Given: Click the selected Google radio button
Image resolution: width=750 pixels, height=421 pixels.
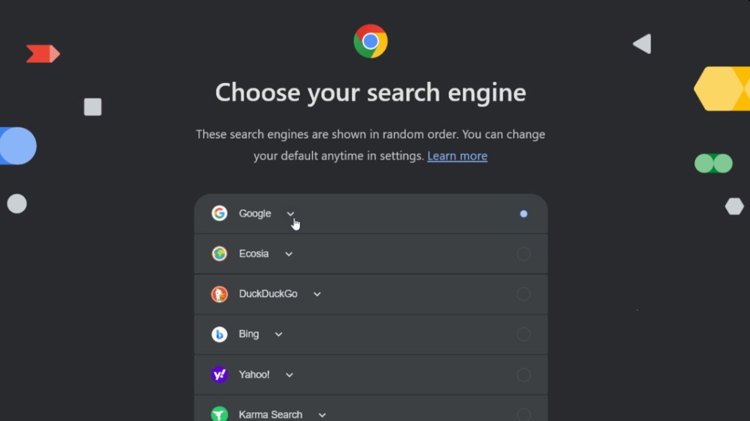Looking at the screenshot, I should coord(523,214).
